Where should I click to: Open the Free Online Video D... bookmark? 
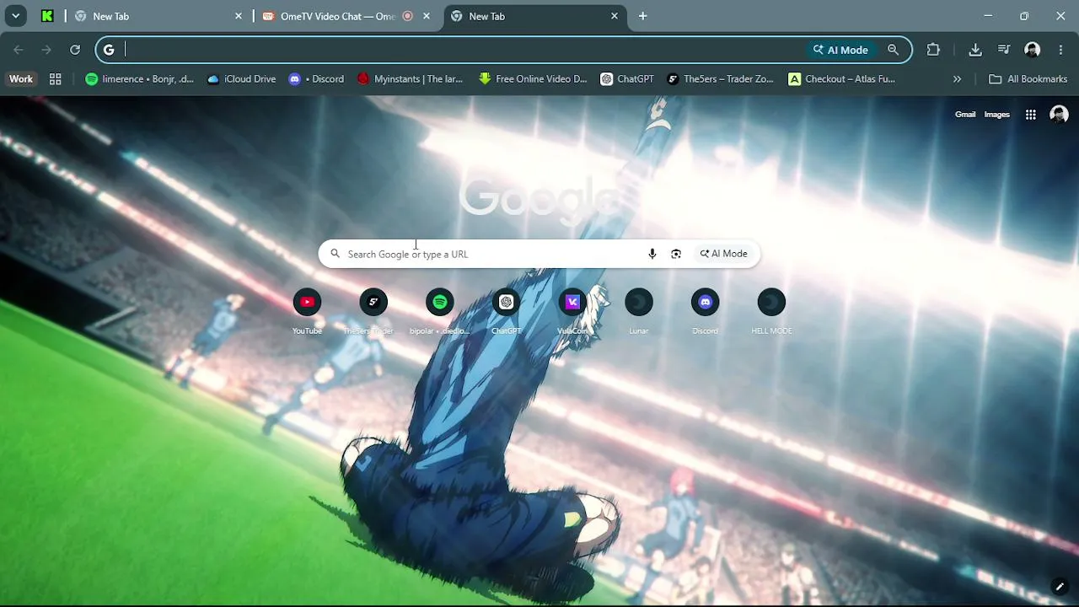[532, 79]
